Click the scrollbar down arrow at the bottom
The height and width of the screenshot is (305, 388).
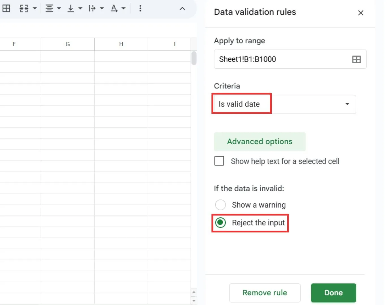[x=194, y=300]
